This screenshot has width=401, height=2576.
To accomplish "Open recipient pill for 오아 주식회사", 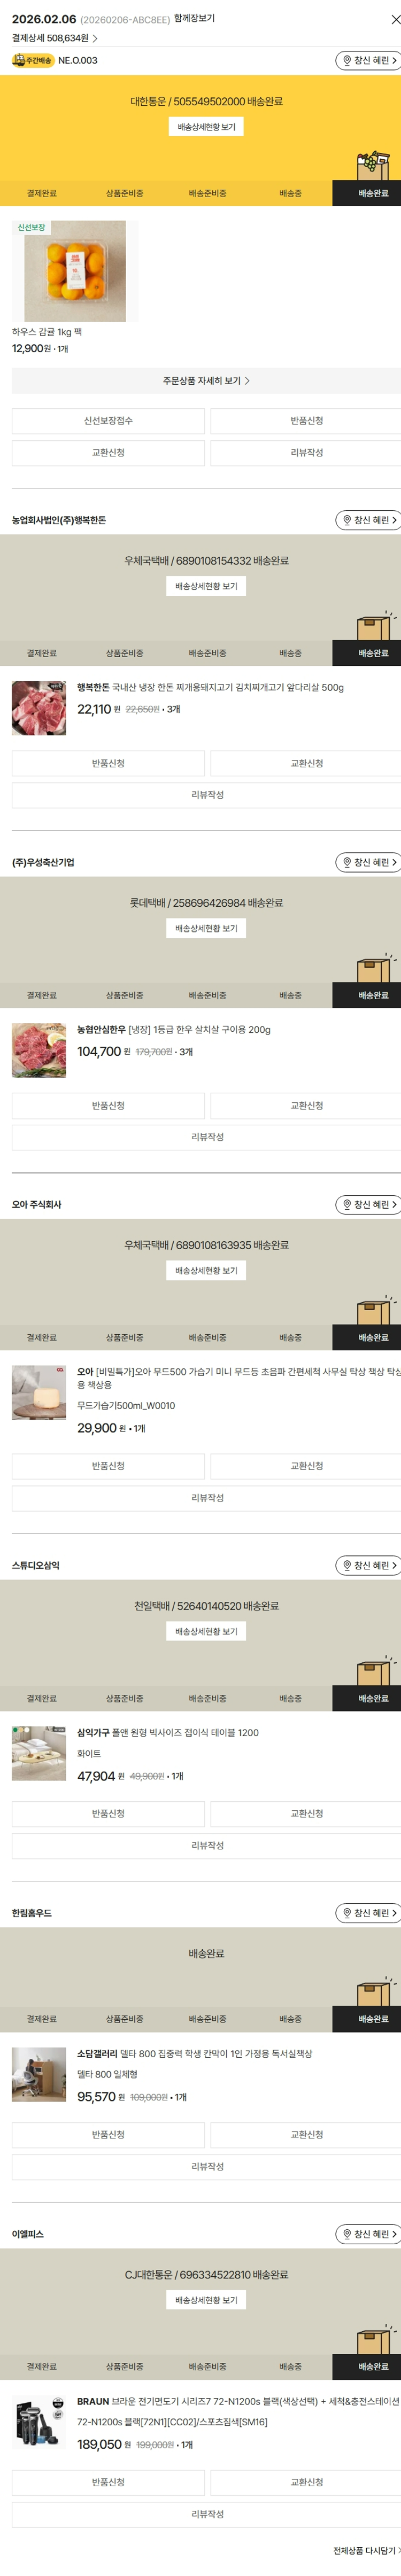I will 369,1204.
